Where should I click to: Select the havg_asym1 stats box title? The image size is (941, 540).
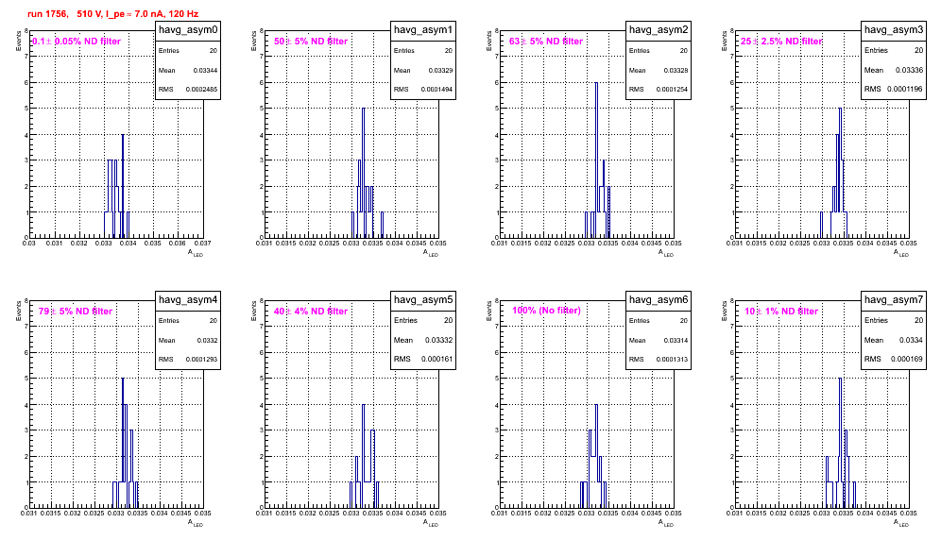tap(423, 29)
